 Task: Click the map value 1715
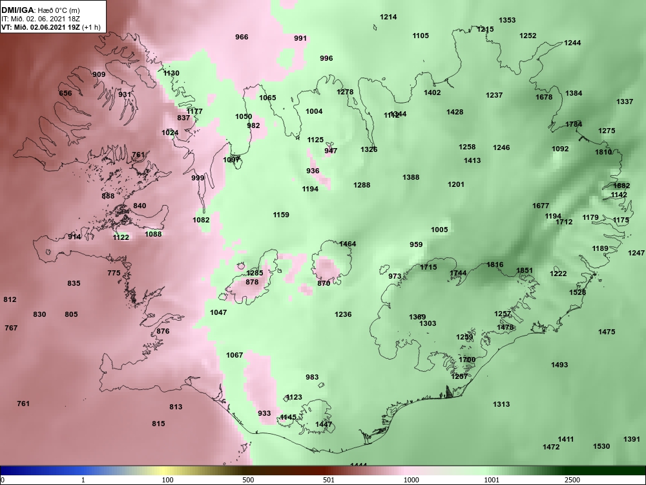[428, 267]
